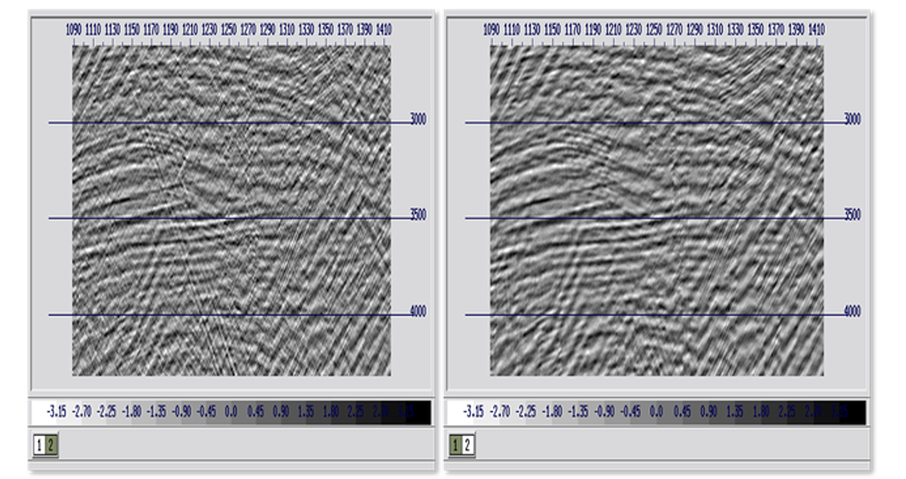Select button 2 in right panel
The height and width of the screenshot is (479, 906).
(x=468, y=446)
